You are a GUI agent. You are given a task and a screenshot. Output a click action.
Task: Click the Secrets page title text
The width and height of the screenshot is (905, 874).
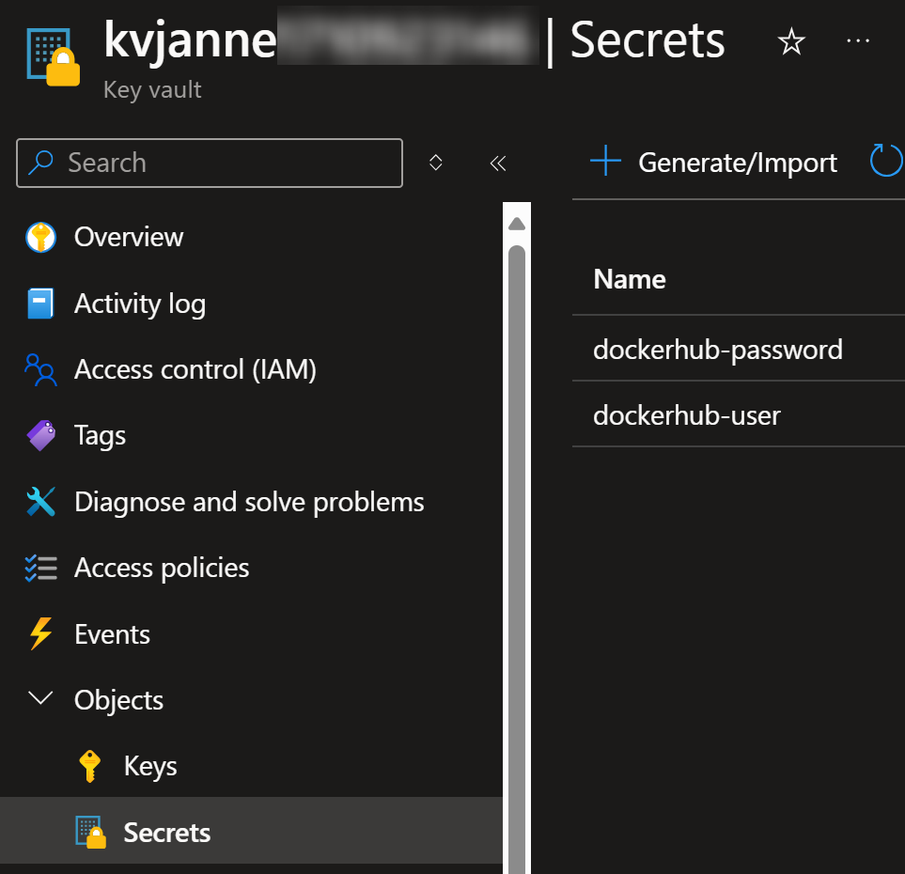tap(647, 40)
